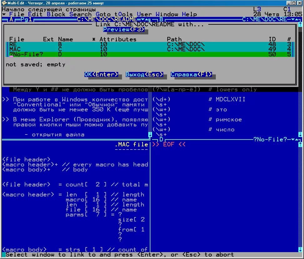This screenshot has height=259, width=304.
Task: Open the Search menu
Action: coord(80,14)
